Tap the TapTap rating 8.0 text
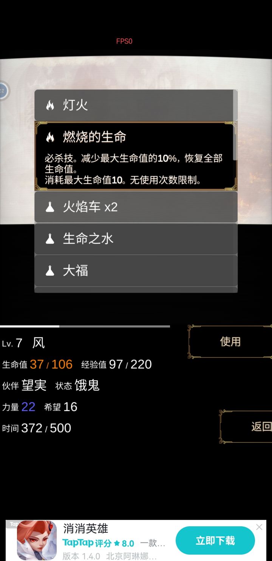The height and width of the screenshot is (561, 272). tap(98, 543)
